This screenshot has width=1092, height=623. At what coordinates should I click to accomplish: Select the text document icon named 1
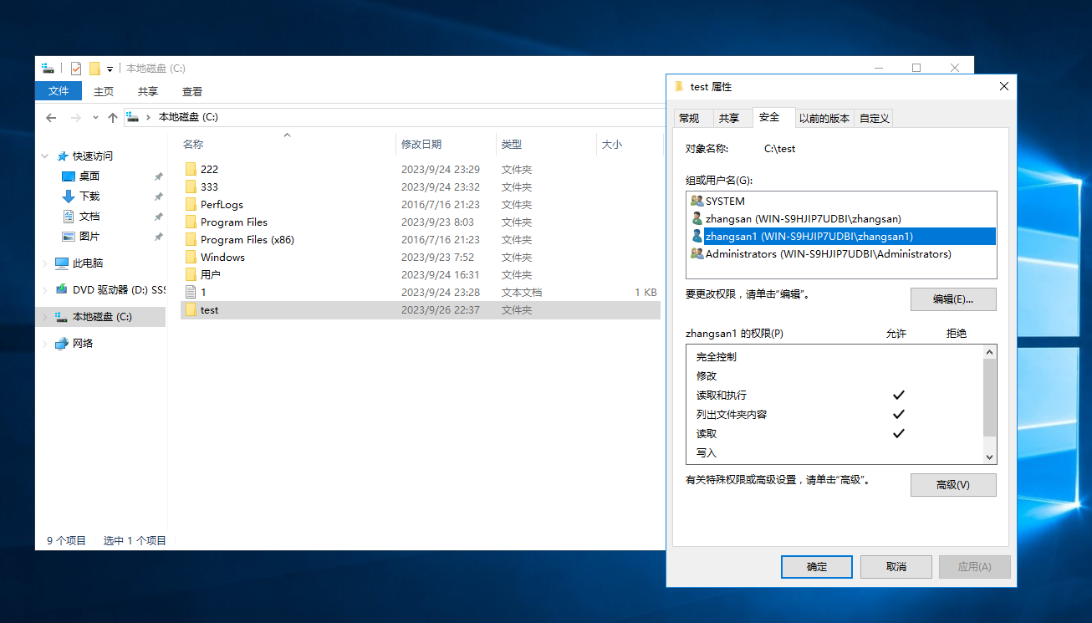pos(191,292)
